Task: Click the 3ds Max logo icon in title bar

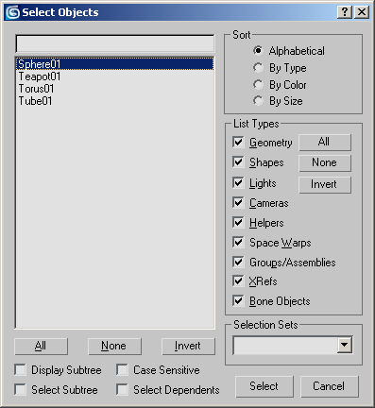Action: pyautogui.click(x=12, y=12)
